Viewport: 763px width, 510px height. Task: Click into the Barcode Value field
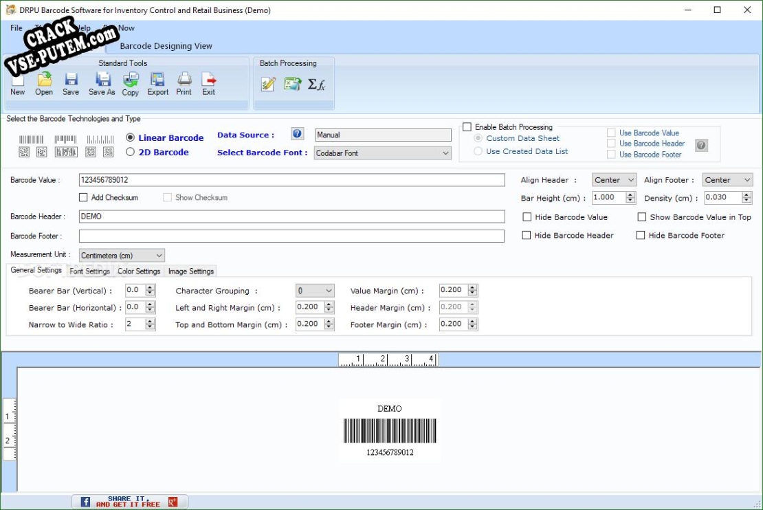292,180
